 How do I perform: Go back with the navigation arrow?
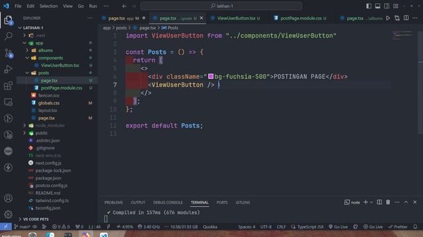coord(124,6)
